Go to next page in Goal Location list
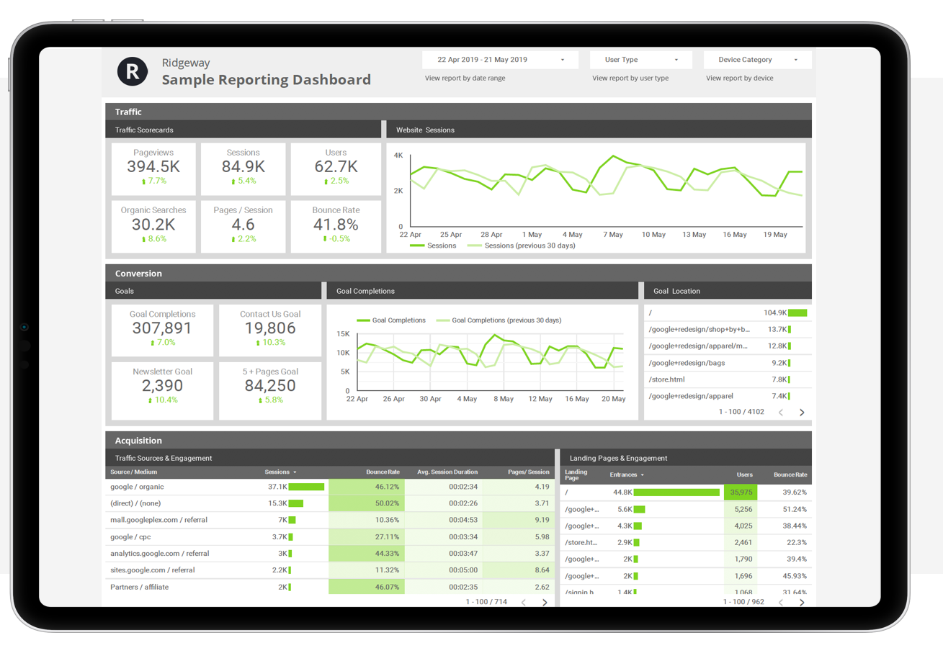Screen dimensions: 943x648 pos(802,412)
